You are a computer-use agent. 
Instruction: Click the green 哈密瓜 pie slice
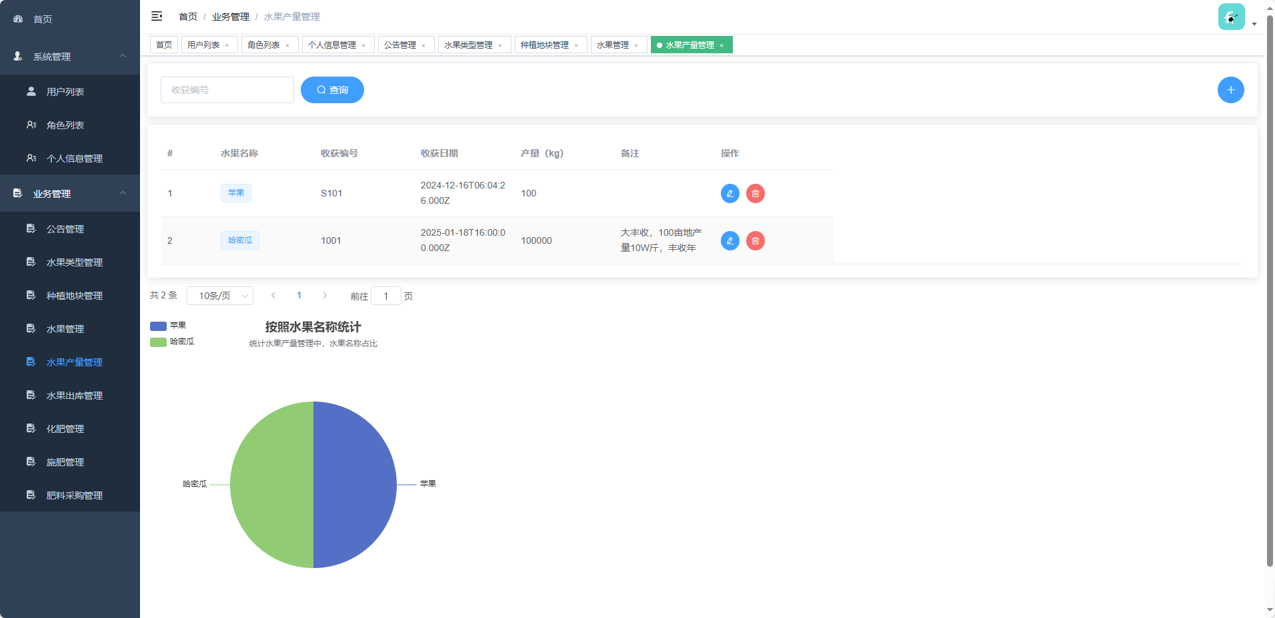[270, 485]
